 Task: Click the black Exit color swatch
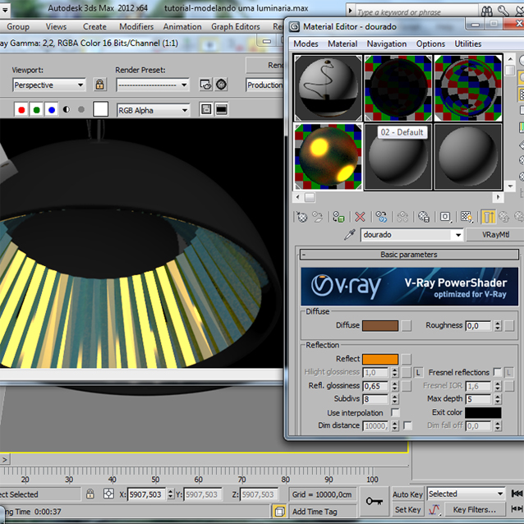pyautogui.click(x=483, y=412)
